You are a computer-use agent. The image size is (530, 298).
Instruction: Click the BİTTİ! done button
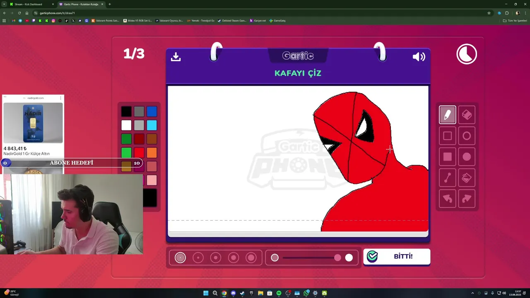tap(397, 257)
